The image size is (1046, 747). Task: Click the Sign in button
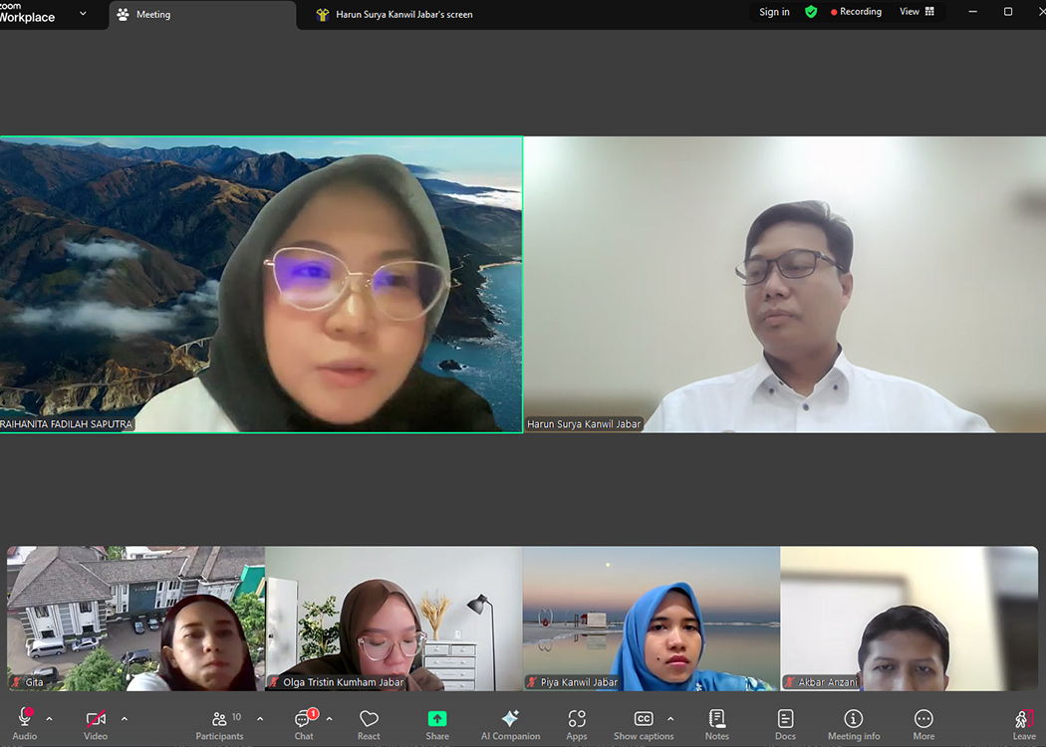(774, 12)
